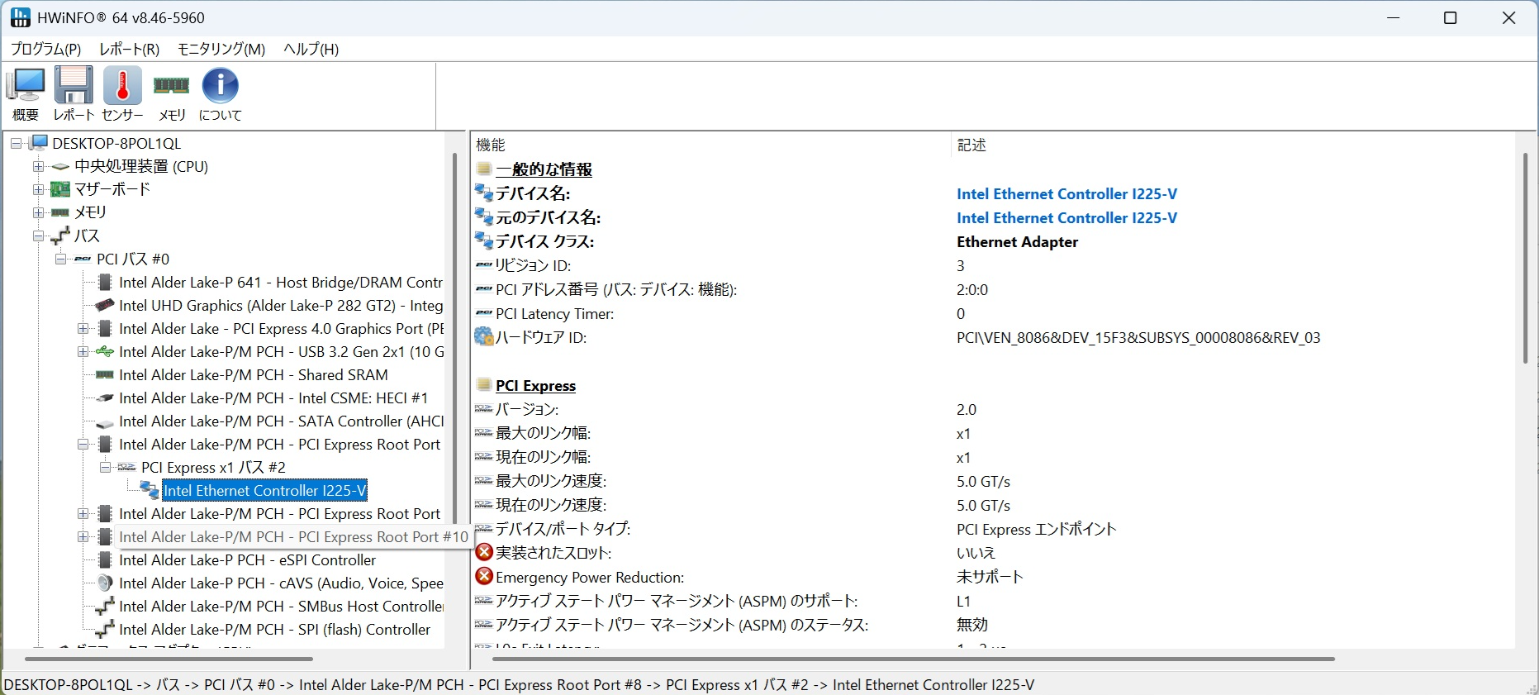Expand the マザーボード tree node
Screen dimensions: 1539x695
click(x=38, y=189)
